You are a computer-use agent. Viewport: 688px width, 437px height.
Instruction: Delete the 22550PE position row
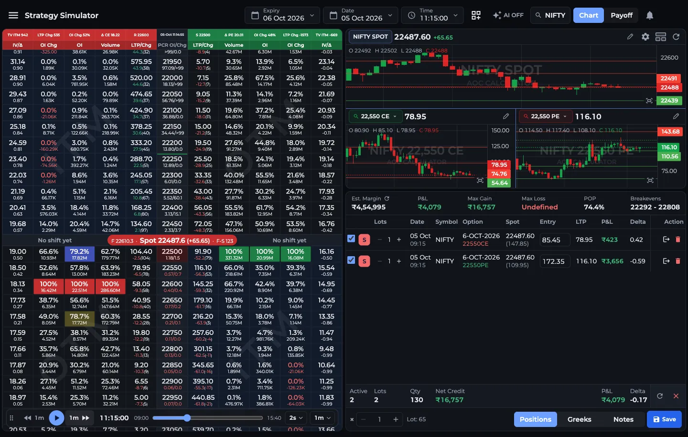(677, 261)
